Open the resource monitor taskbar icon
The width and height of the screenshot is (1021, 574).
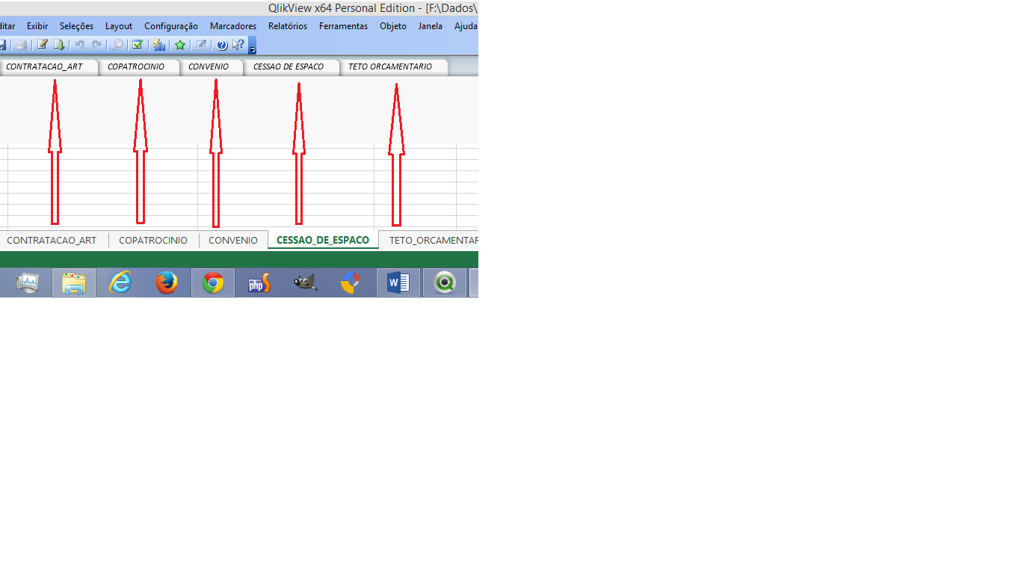coord(28,283)
